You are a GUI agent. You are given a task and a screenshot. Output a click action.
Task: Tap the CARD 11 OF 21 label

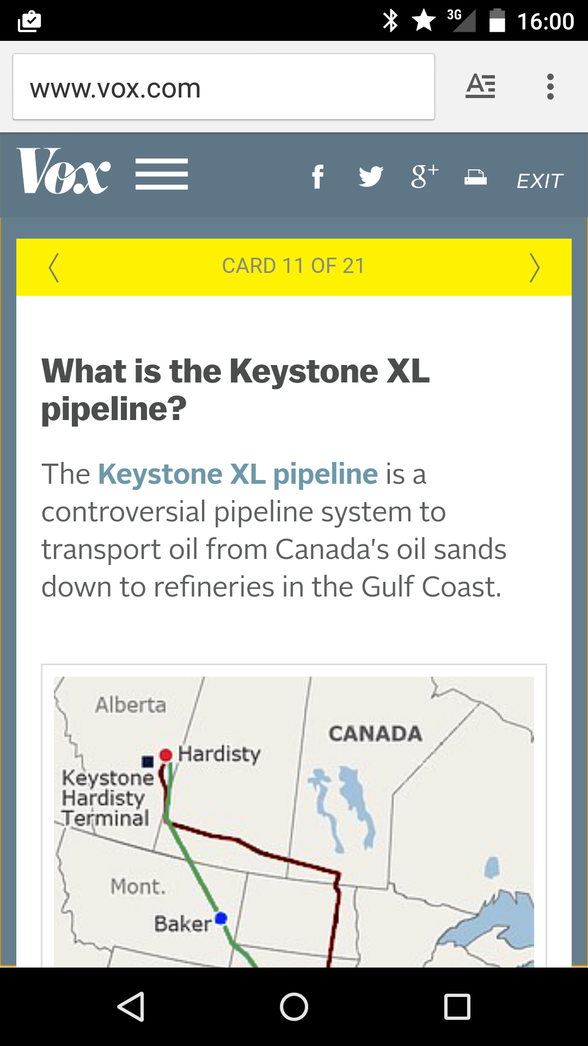click(293, 266)
